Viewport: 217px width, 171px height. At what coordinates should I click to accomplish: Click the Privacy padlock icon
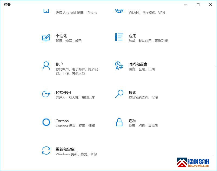119,122
